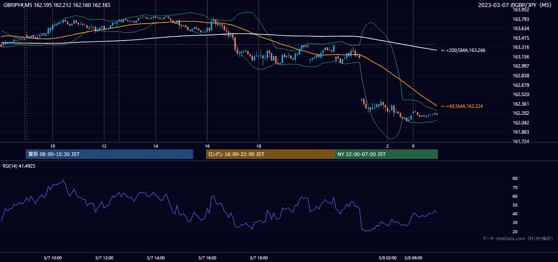Click price axis value 163.634
This screenshot has height=262, width=558.
click(520, 28)
